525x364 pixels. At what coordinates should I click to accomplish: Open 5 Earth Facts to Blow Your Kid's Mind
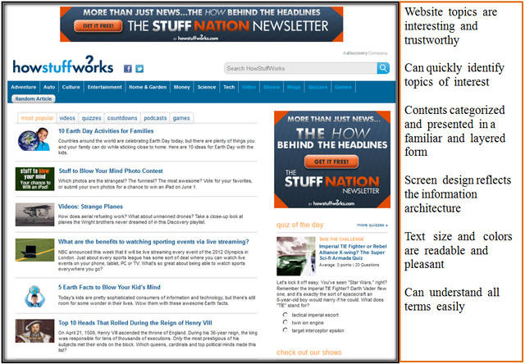(109, 287)
